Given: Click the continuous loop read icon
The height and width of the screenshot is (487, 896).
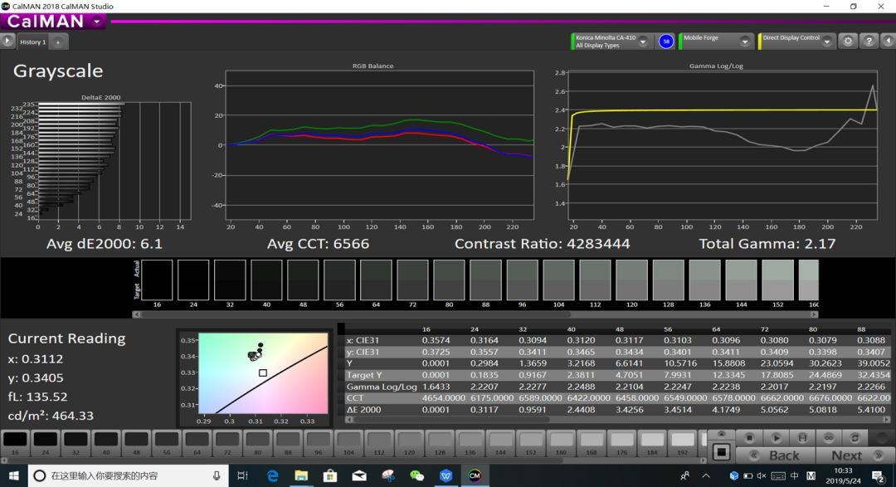Looking at the screenshot, I should click(x=829, y=437).
